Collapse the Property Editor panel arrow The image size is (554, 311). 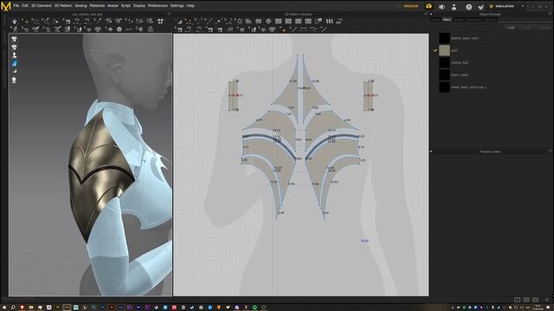click(431, 151)
